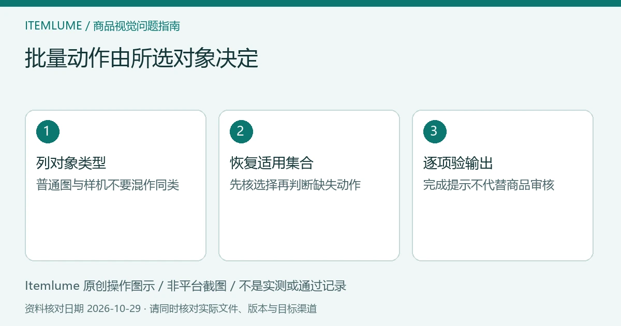The height and width of the screenshot is (326, 621).
Task: Select step number 3 circle badge
Action: click(x=435, y=131)
